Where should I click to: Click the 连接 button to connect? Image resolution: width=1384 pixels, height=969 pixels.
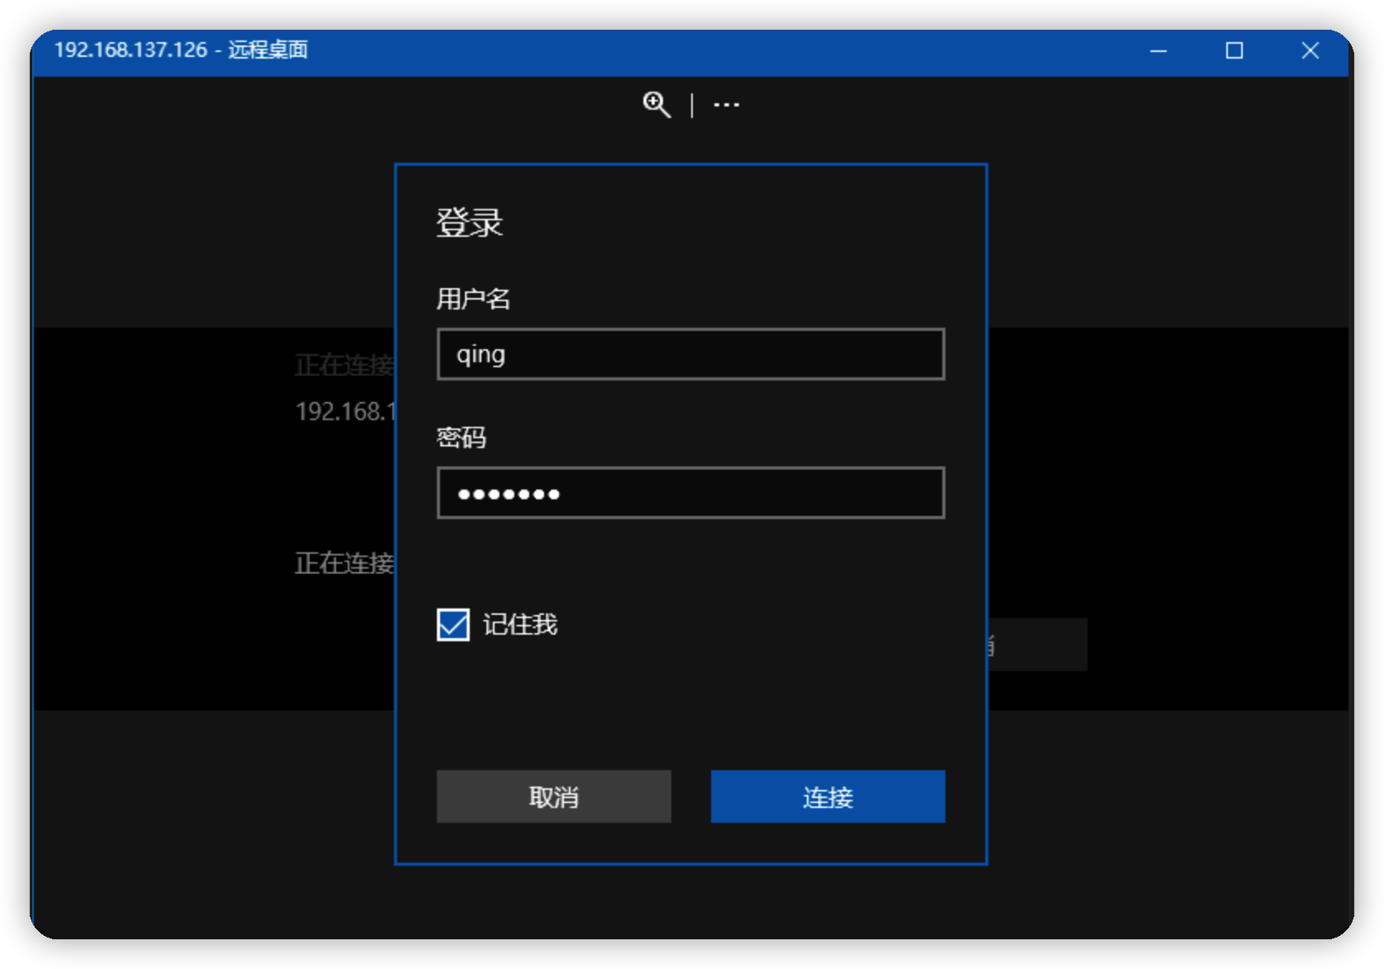(x=827, y=796)
